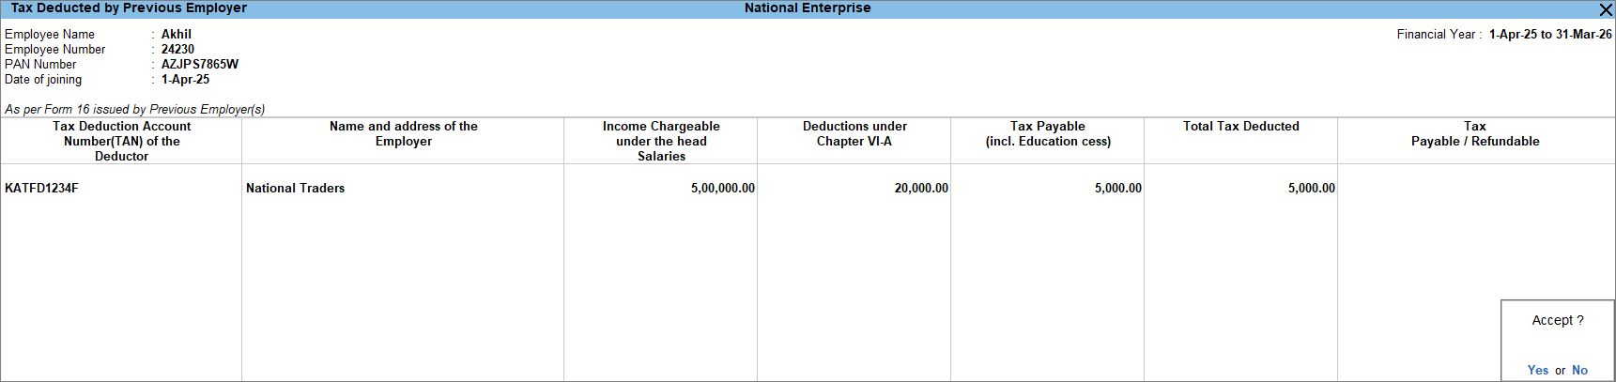1616x382 pixels.
Task: Click the Financial Year date range
Action: pyautogui.click(x=1549, y=35)
